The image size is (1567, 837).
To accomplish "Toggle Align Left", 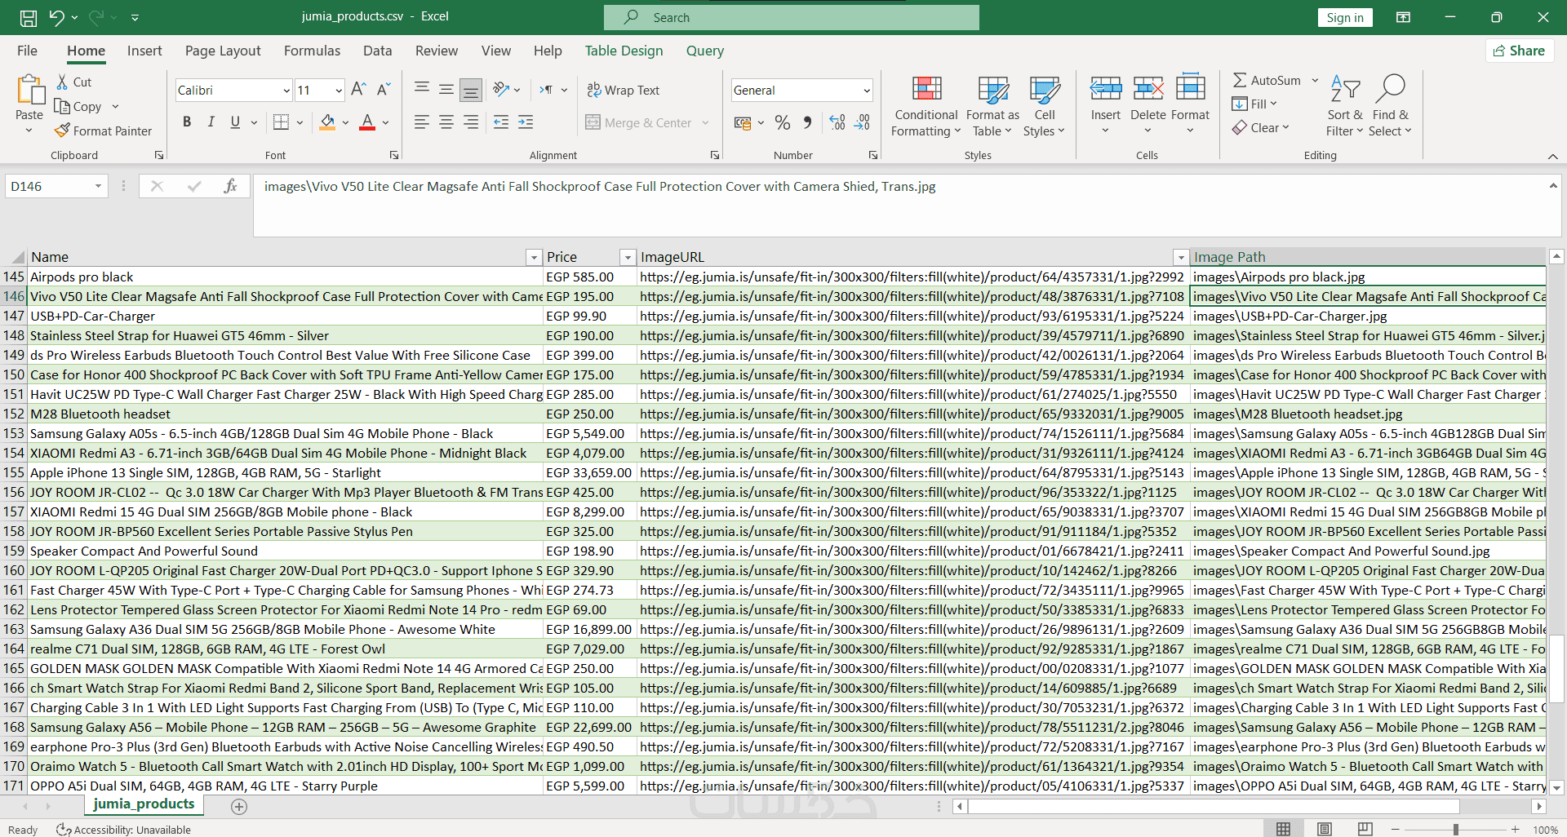I will click(x=422, y=122).
